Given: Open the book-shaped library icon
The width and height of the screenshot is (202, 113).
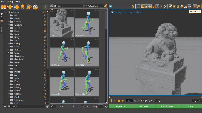Looking at the screenshot, I should 4,7.
